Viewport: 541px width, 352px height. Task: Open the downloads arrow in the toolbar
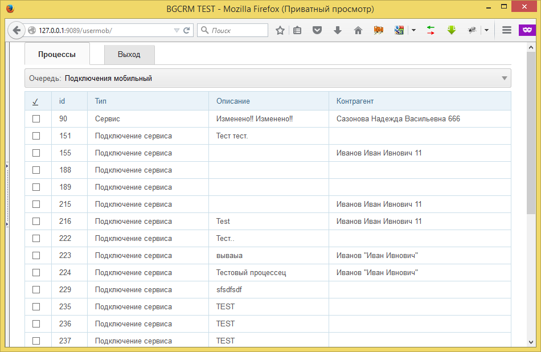(x=337, y=30)
